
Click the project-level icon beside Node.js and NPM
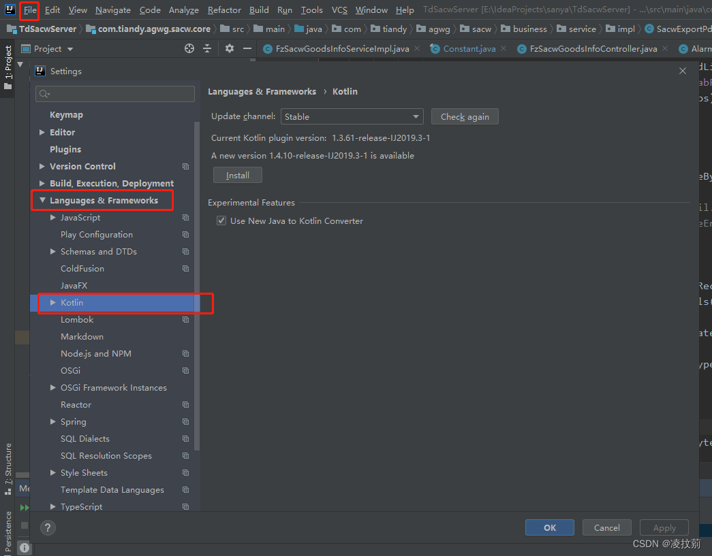pyautogui.click(x=186, y=354)
